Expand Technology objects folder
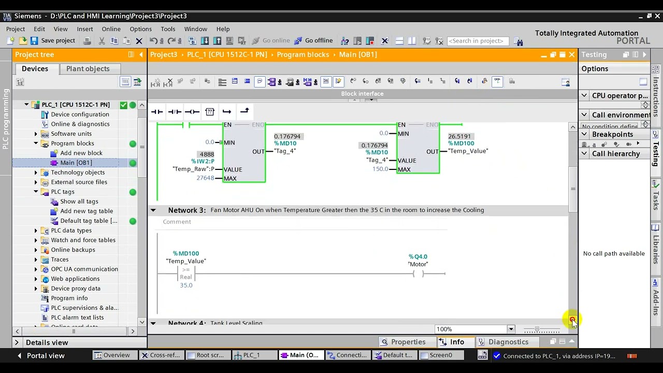This screenshot has height=373, width=663. pyautogui.click(x=36, y=173)
